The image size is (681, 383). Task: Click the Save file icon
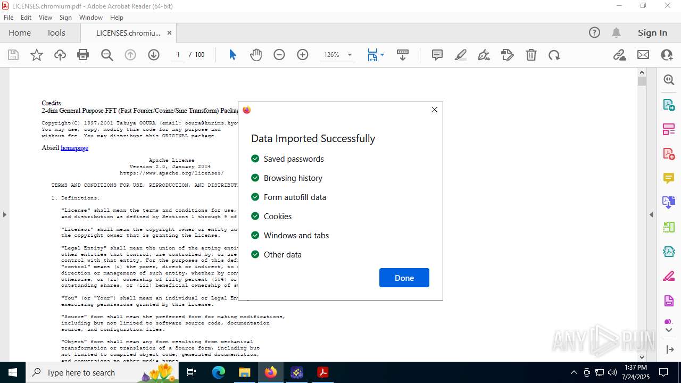coord(13,55)
